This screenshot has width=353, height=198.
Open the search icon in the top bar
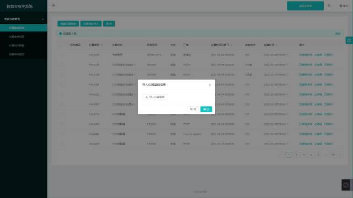click(x=329, y=6)
